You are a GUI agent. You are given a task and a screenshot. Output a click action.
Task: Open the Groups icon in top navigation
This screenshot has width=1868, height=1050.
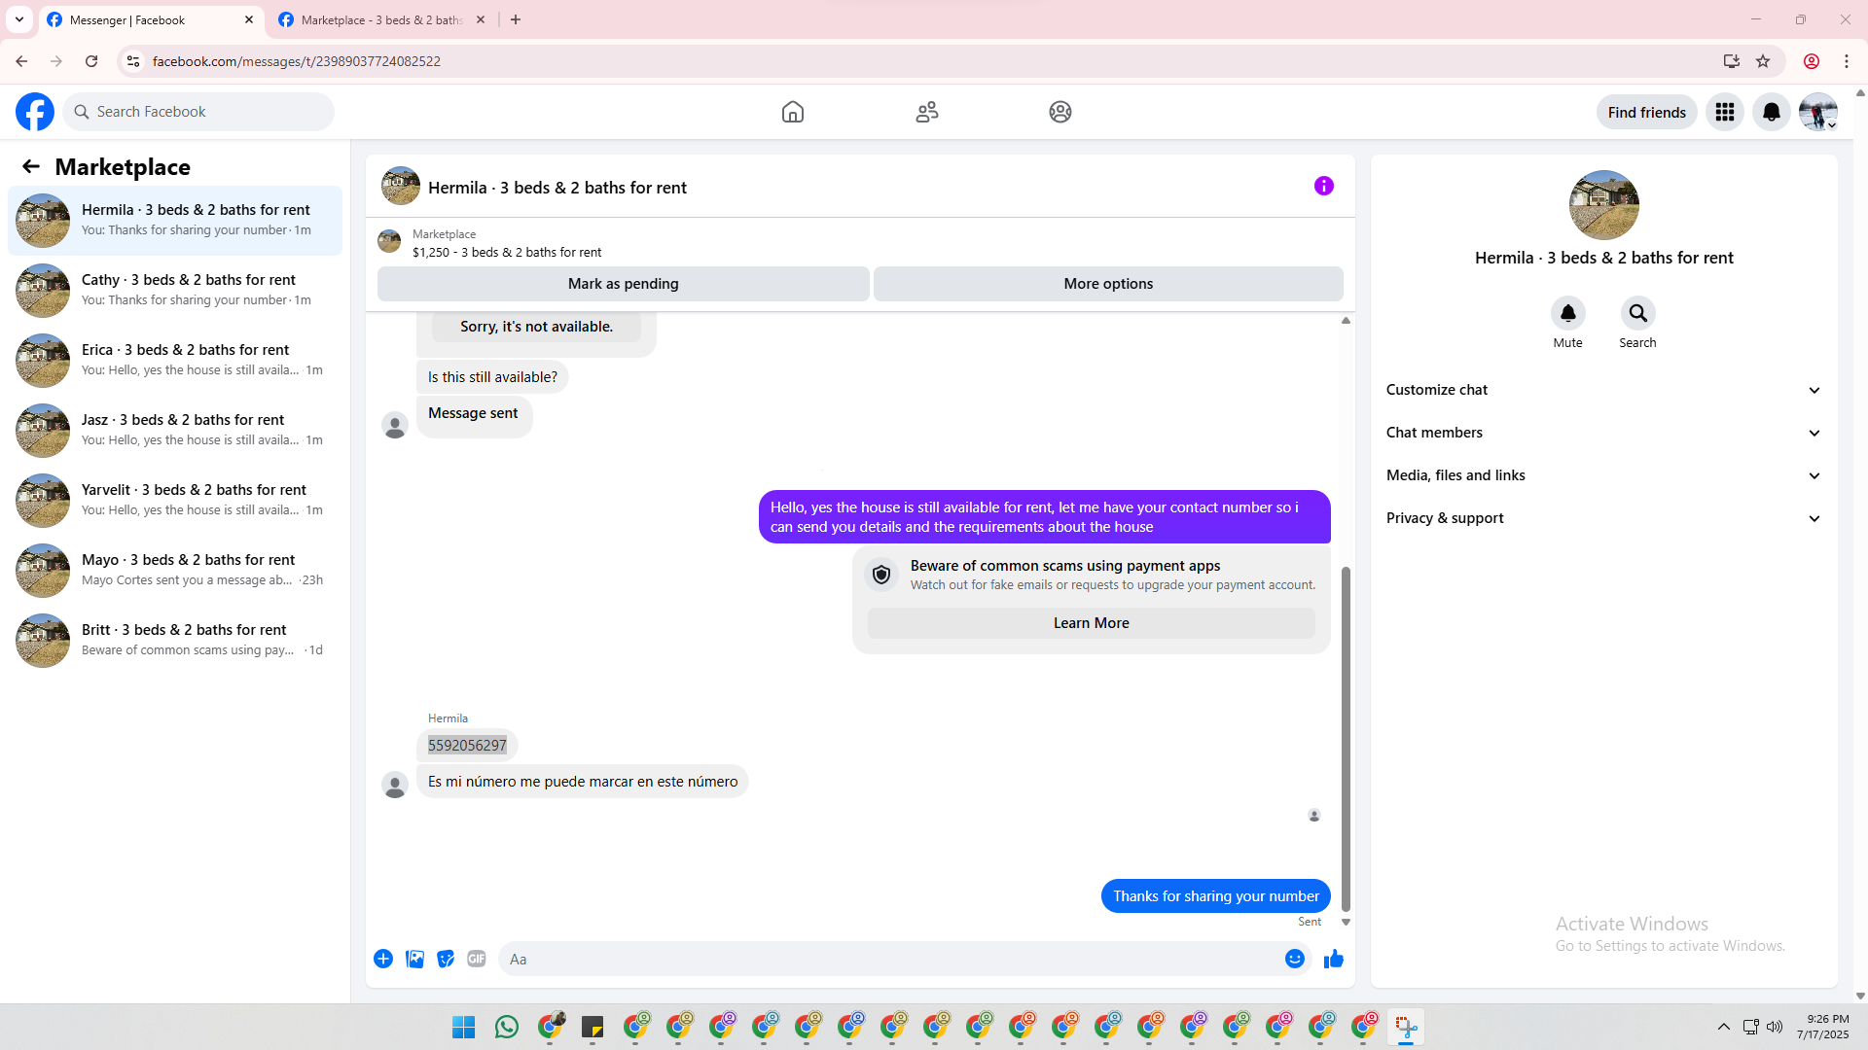click(x=1060, y=112)
